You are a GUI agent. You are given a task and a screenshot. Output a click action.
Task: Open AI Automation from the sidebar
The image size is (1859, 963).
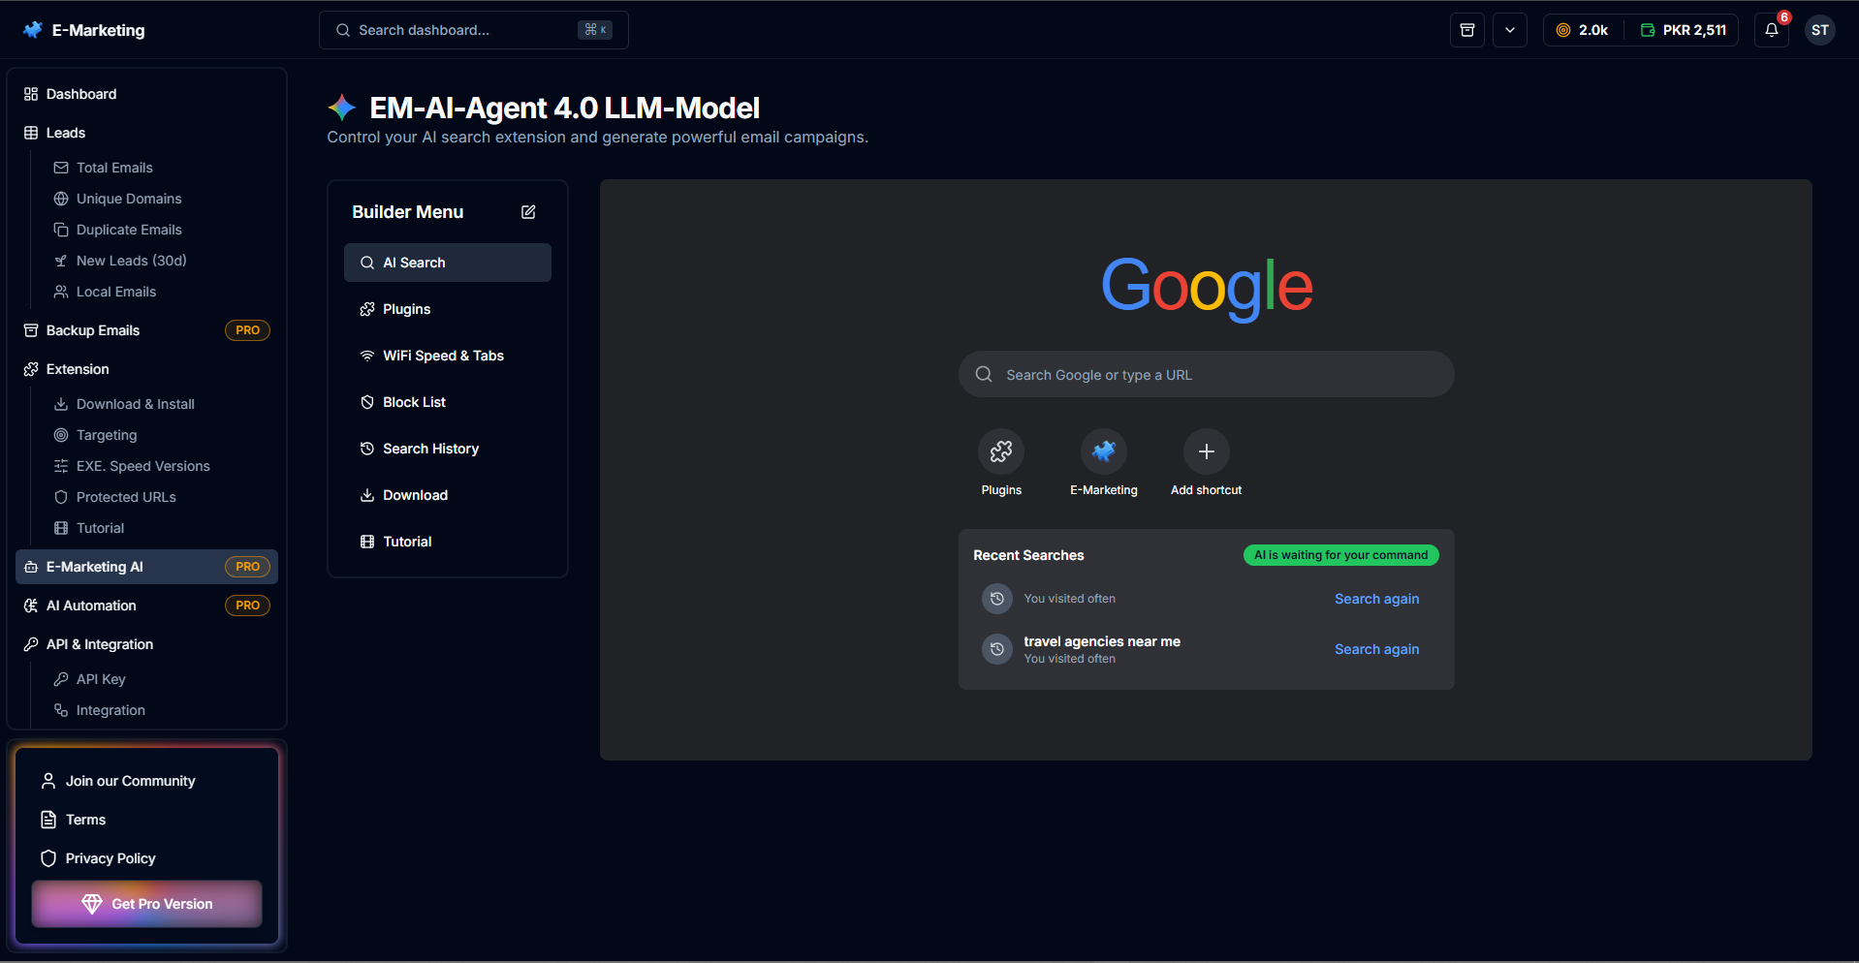tap(88, 605)
